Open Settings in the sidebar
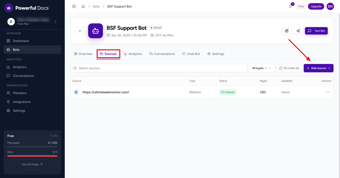The height and width of the screenshot is (178, 340). point(32,110)
